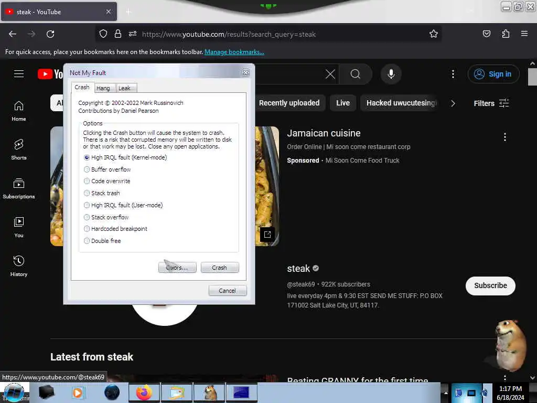Select High IRQL fault (Kernel-mode) option
The height and width of the screenshot is (403, 537).
(x=125, y=157)
